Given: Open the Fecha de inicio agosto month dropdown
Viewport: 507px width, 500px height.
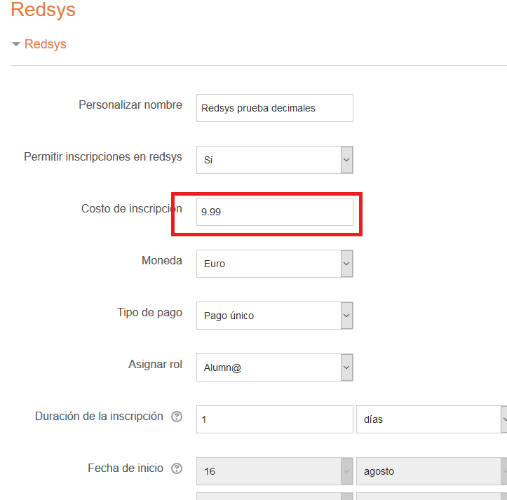Looking at the screenshot, I should 432,471.
